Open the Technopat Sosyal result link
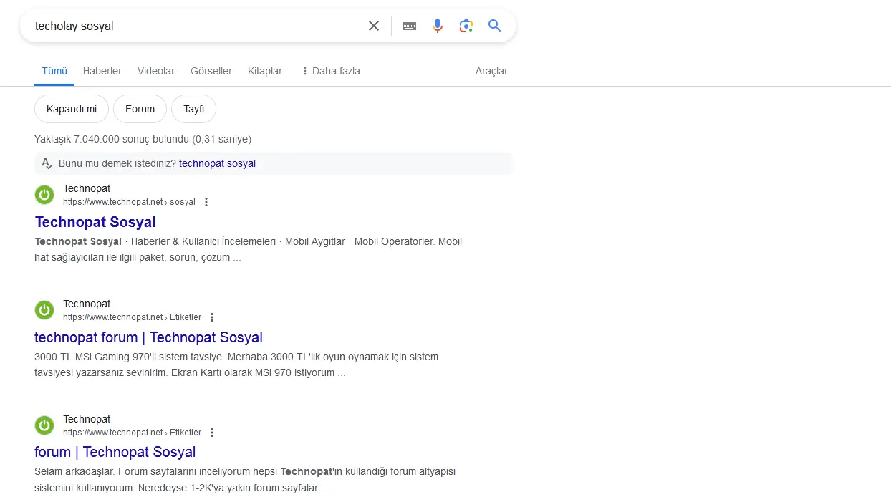This screenshot has width=891, height=497. point(95,222)
